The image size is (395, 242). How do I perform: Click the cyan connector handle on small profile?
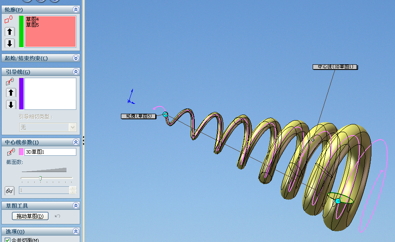tap(166, 114)
